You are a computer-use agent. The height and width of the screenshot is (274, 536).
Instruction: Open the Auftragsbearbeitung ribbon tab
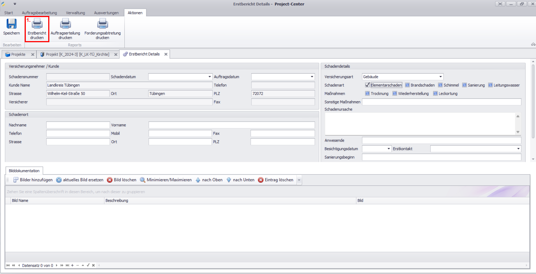pyautogui.click(x=39, y=13)
